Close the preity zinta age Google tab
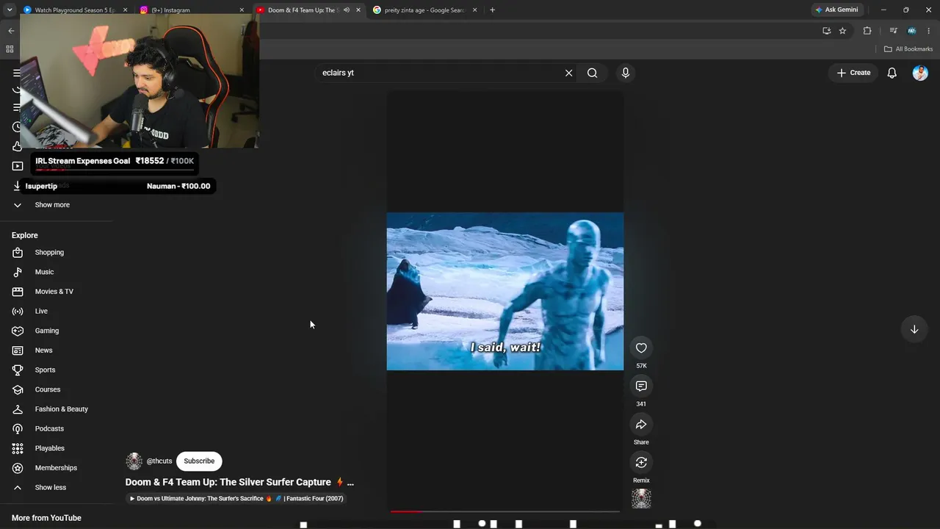940x529 pixels. coord(474,10)
